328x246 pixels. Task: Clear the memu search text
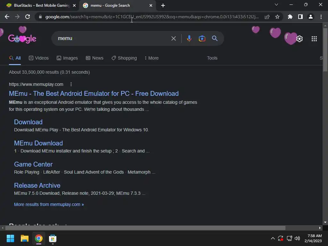(x=174, y=38)
